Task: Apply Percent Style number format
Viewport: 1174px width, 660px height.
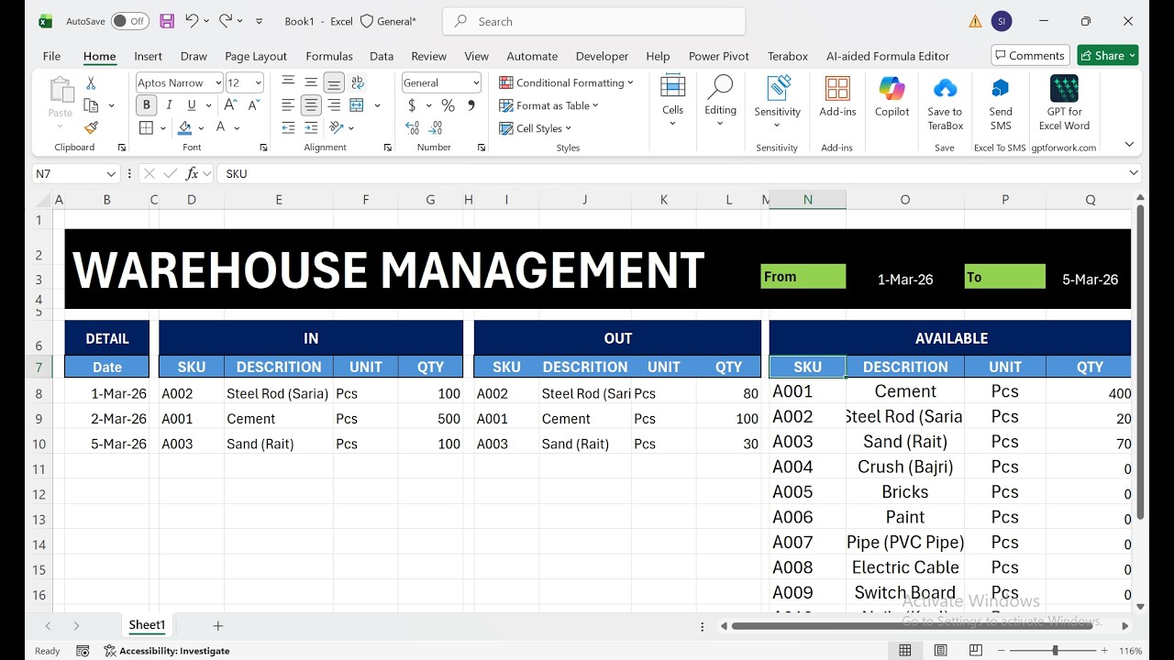Action: pos(448,105)
